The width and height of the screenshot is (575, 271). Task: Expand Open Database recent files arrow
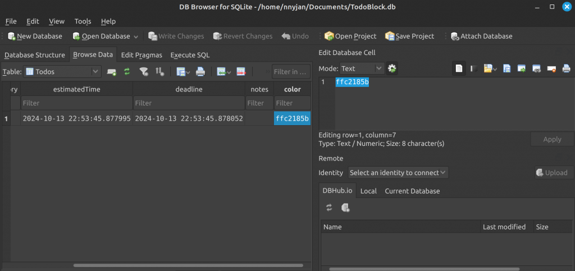click(x=136, y=36)
